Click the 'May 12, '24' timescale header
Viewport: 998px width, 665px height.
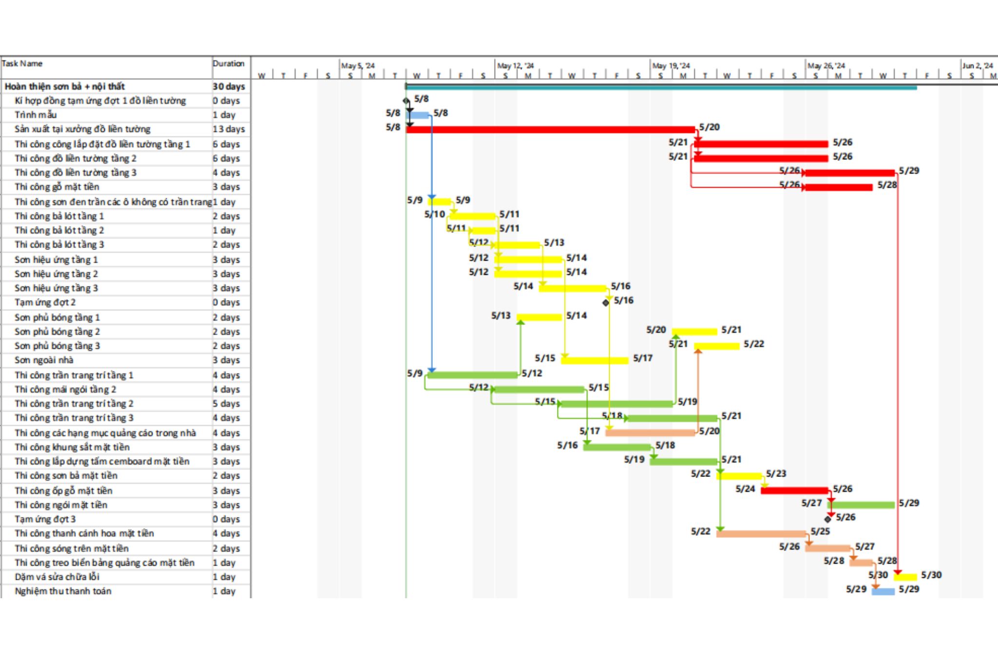[516, 66]
